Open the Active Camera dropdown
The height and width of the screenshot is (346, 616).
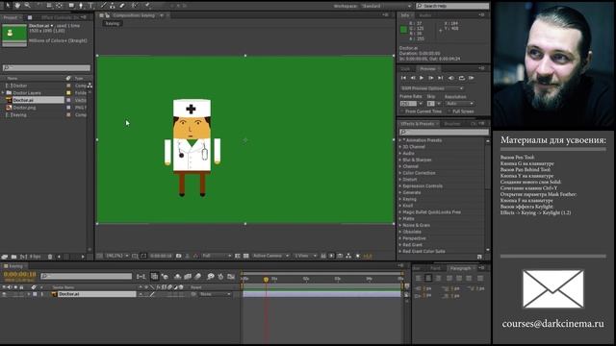pyautogui.click(x=270, y=256)
